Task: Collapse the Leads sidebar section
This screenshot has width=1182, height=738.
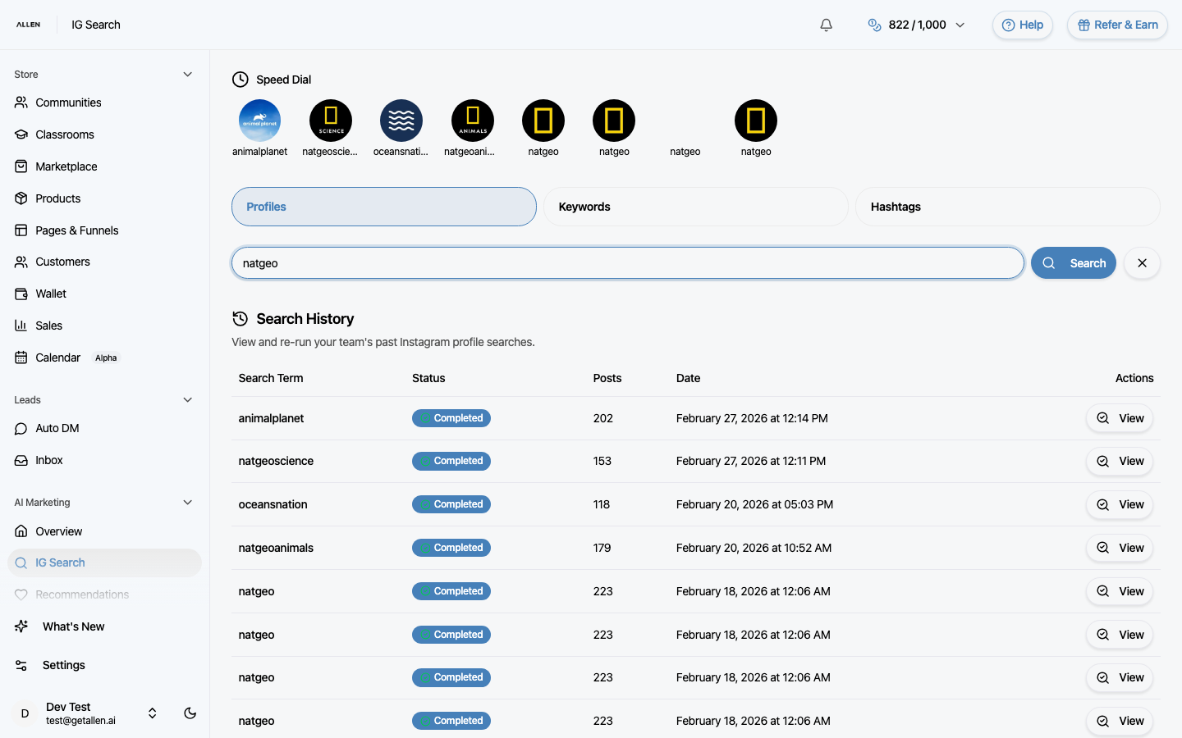Action: (187, 400)
